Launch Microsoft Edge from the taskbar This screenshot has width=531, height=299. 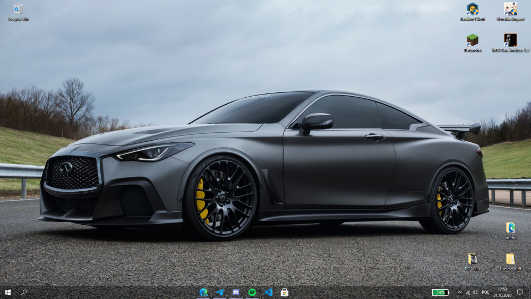click(x=203, y=292)
